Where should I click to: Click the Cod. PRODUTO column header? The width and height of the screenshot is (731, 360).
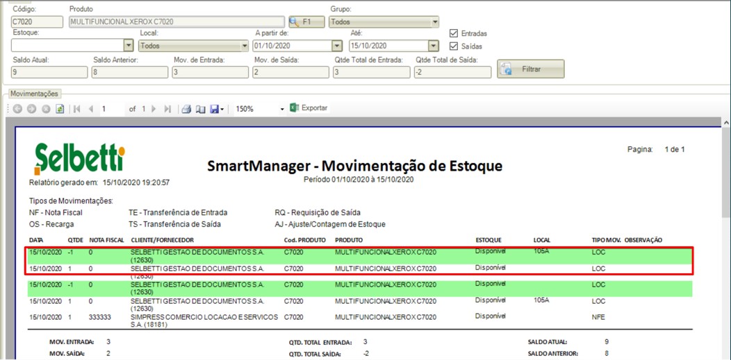tap(304, 240)
